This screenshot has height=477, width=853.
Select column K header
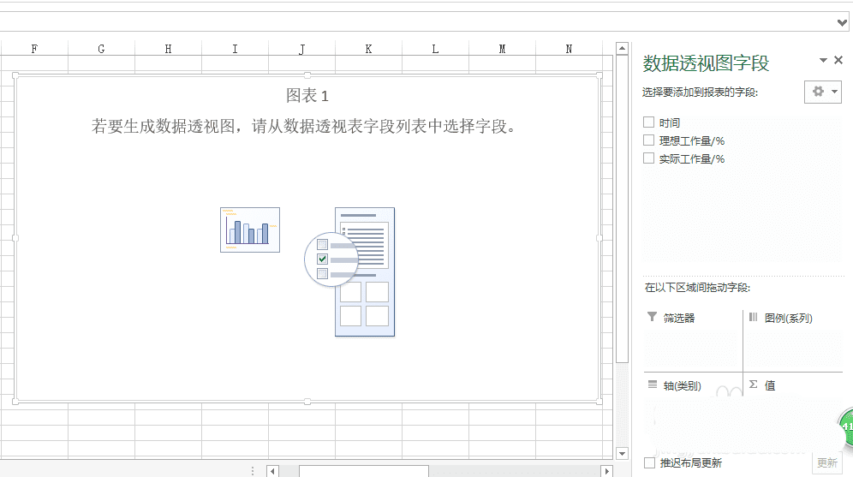pos(369,49)
